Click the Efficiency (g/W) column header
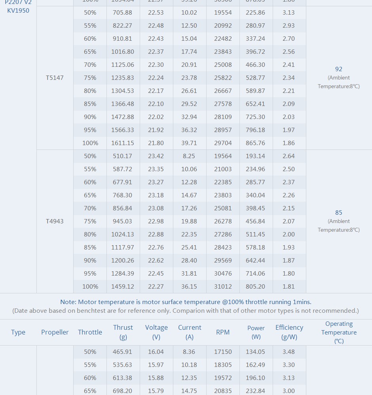The width and height of the screenshot is (372, 395). [289, 332]
